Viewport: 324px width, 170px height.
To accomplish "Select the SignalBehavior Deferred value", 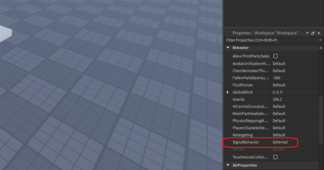I will point(280,142).
